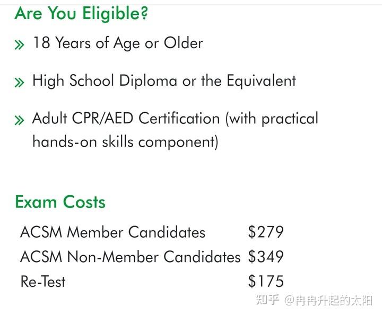
Task: Click the Zhihu watermark logo text
Action: click(x=267, y=300)
